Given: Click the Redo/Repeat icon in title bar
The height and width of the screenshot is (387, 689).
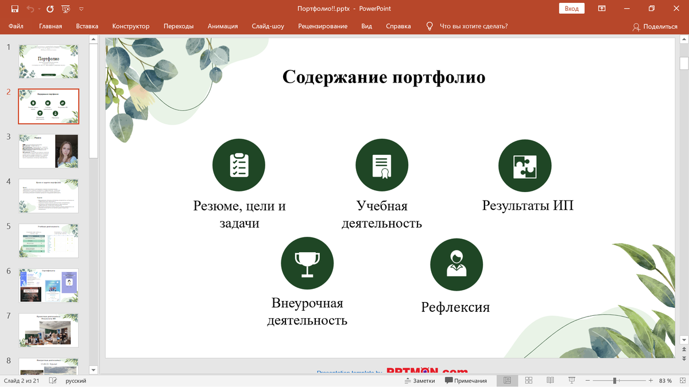Looking at the screenshot, I should tap(50, 9).
